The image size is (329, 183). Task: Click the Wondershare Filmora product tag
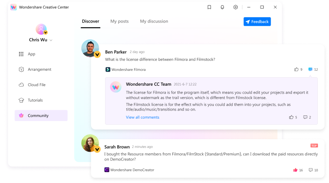pos(126,70)
